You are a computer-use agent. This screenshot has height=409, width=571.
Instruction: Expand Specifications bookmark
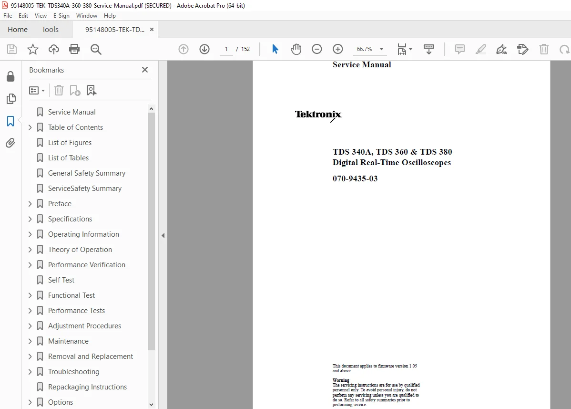coord(30,219)
